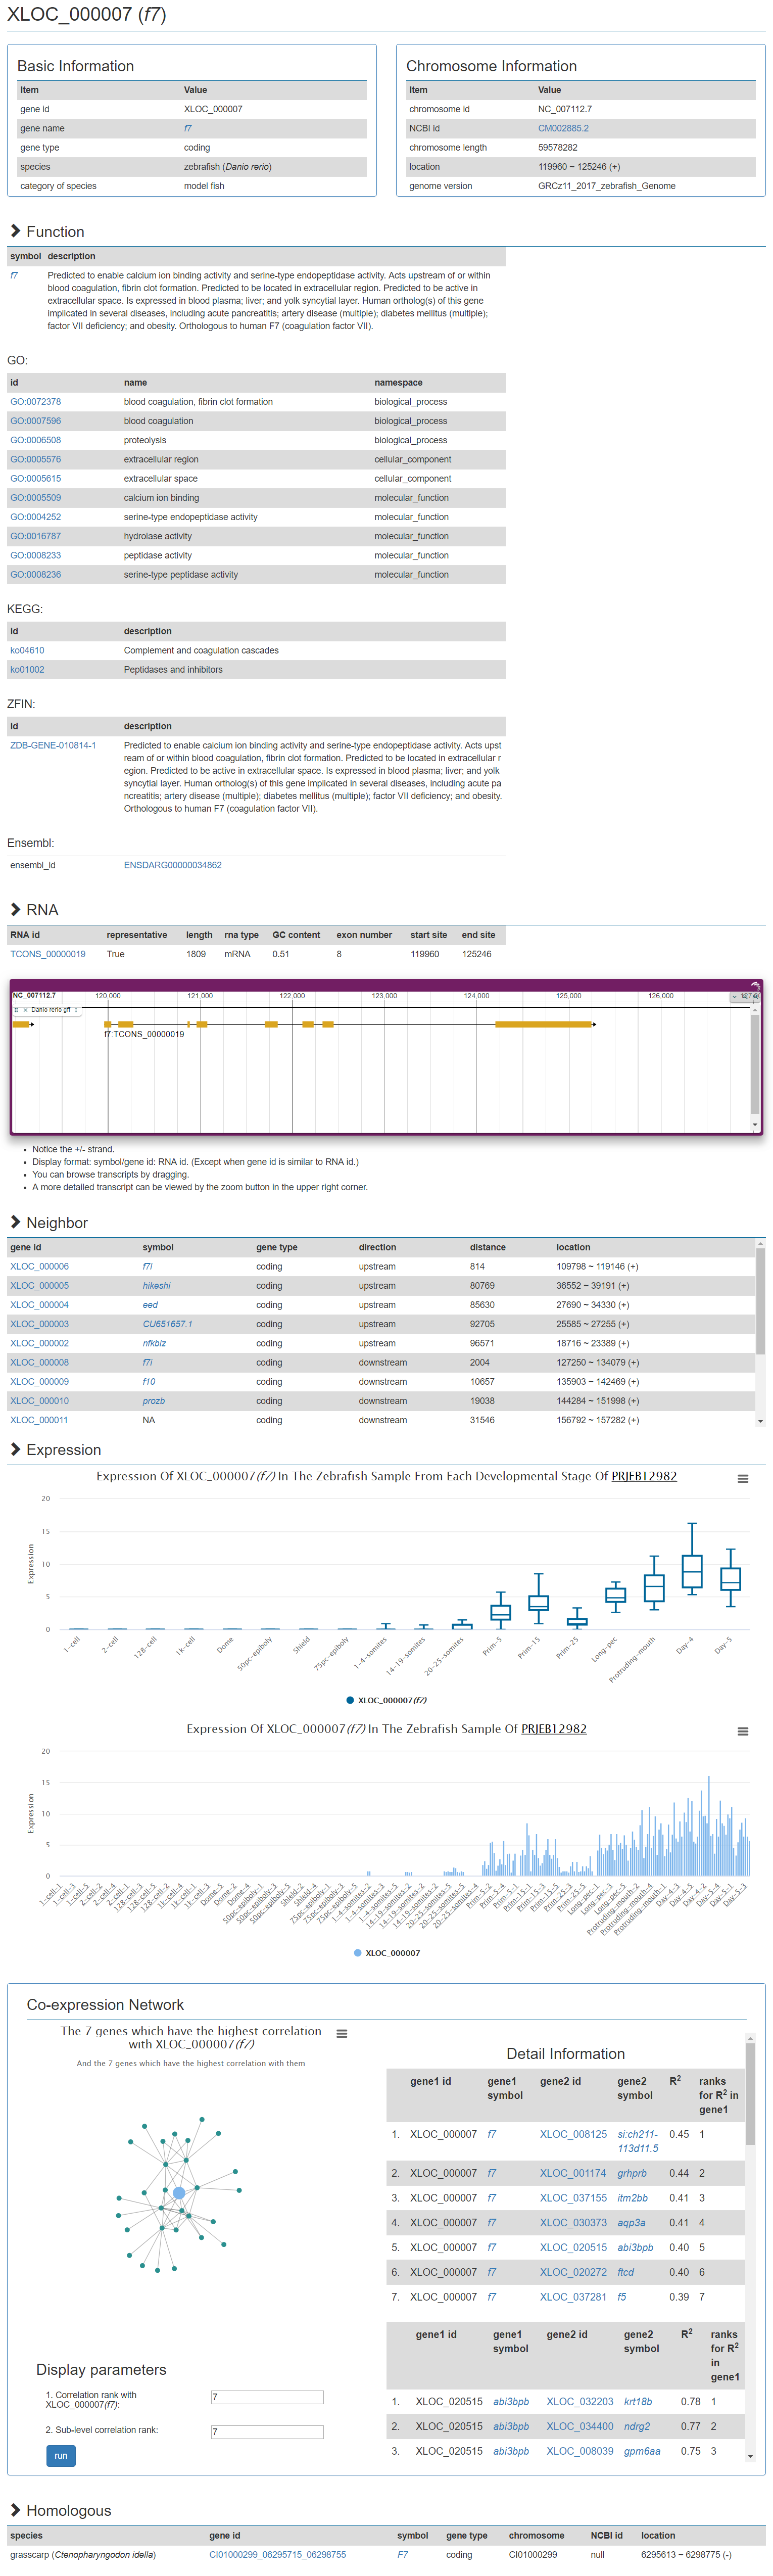Click the Sub-level correlation rank input field

267,2431
